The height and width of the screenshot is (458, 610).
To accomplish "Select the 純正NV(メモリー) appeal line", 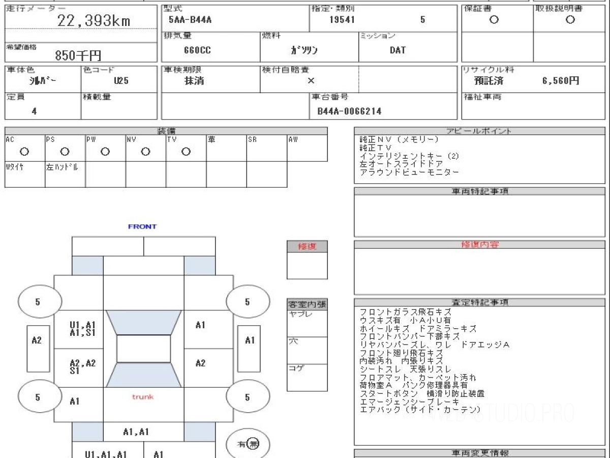I will (399, 139).
